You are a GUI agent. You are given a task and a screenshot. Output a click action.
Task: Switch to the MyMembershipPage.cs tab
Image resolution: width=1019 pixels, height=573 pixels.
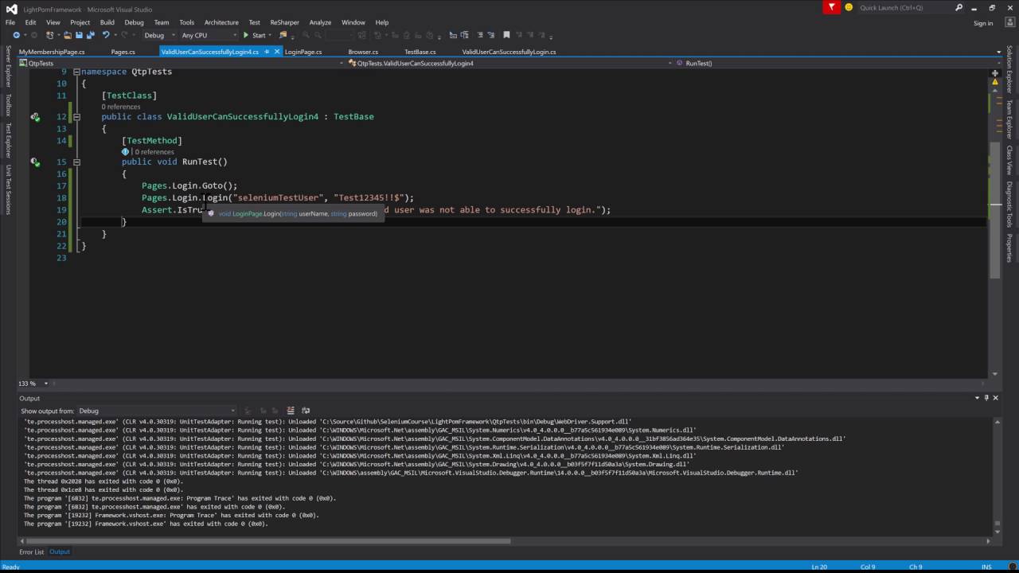52,52
